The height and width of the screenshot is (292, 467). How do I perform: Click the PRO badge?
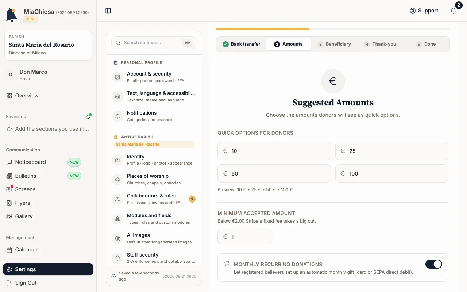click(31, 19)
